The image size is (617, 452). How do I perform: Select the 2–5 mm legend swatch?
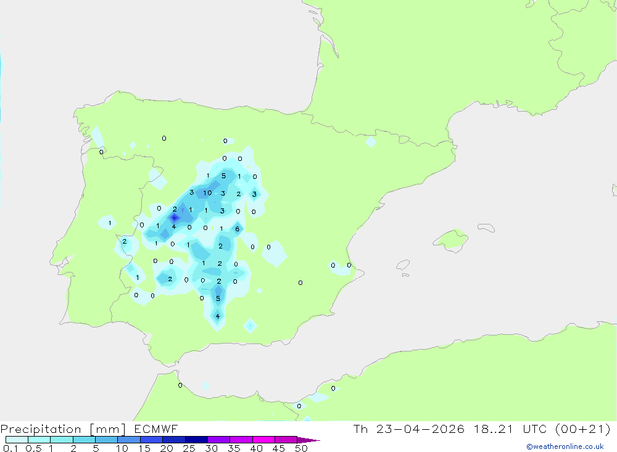coord(84,440)
